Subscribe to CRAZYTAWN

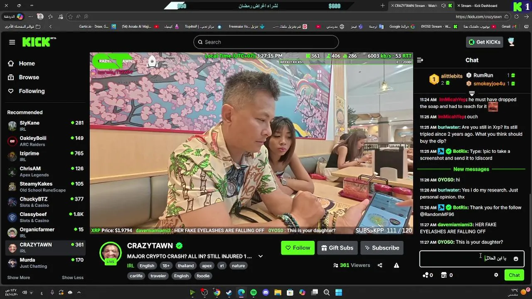382,248
